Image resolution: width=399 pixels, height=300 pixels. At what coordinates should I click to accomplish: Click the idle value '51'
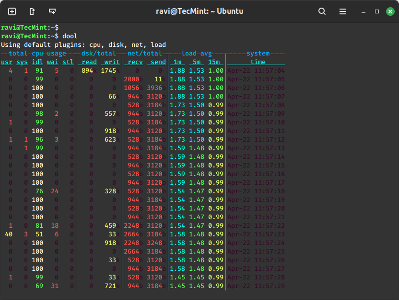click(x=39, y=234)
